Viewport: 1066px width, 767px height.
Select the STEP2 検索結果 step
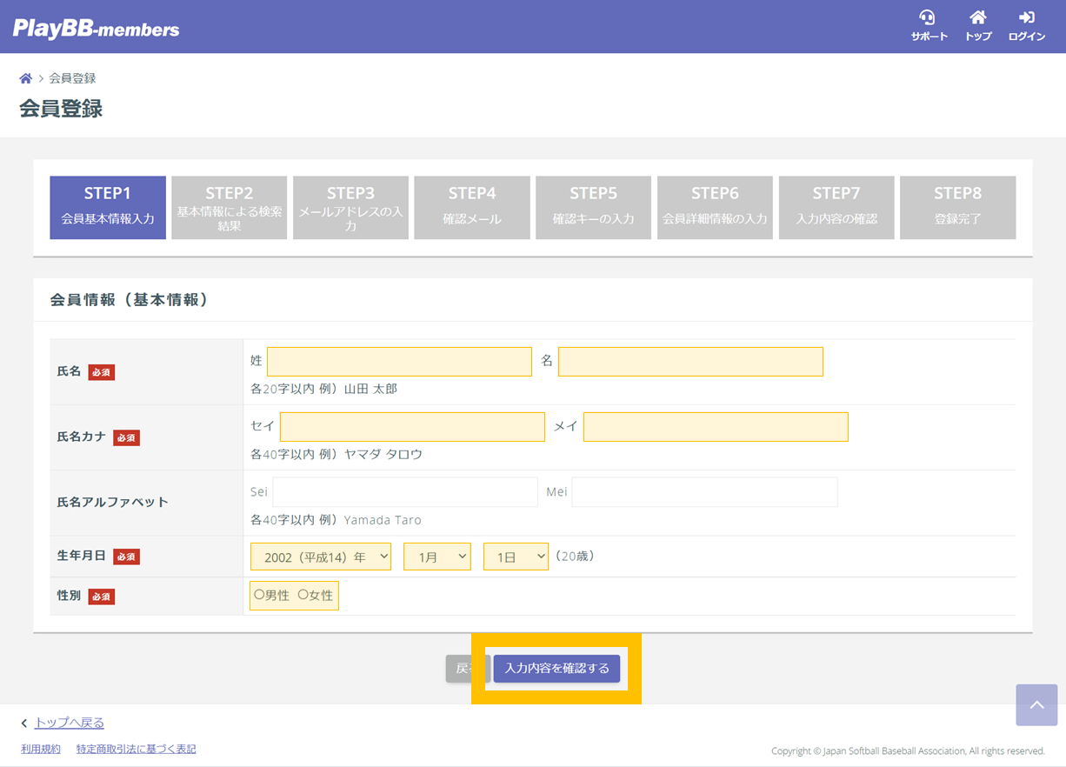click(229, 207)
